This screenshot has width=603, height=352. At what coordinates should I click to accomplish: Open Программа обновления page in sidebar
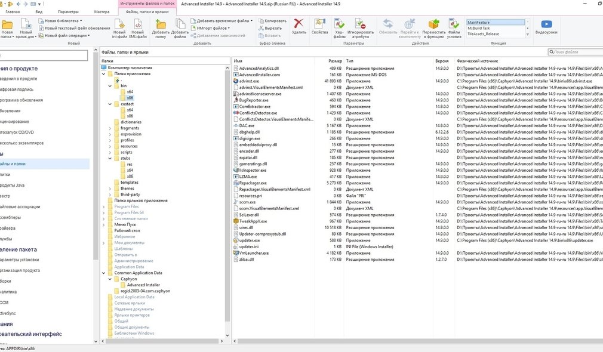[x=21, y=100]
